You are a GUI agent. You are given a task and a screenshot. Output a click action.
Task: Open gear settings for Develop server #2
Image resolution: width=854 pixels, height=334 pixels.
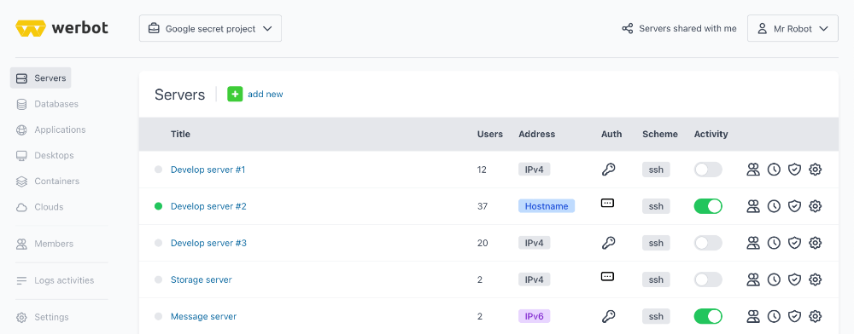816,206
